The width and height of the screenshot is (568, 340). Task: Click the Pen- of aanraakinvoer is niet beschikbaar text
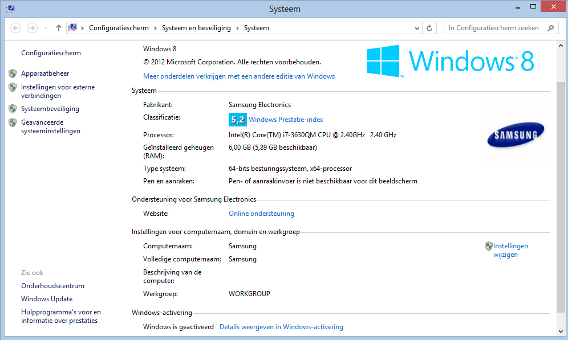(323, 181)
